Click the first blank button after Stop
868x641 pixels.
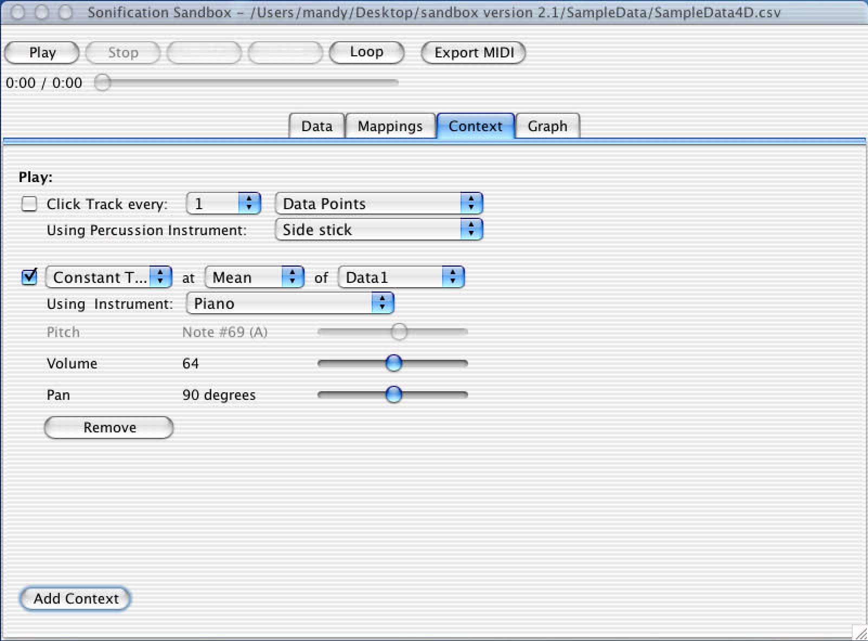(x=204, y=53)
